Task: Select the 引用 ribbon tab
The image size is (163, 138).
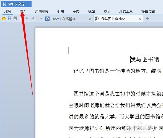Action: pos(61,11)
